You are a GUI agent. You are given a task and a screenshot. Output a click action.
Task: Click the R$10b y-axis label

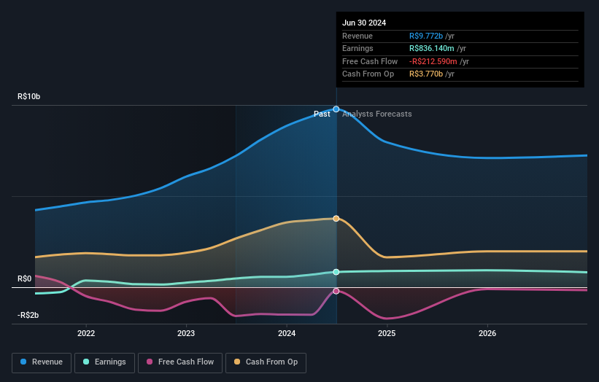tap(28, 96)
